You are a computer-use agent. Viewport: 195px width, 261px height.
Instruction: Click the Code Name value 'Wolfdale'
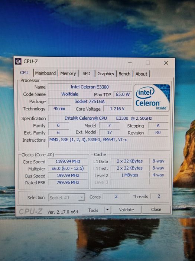(70, 94)
